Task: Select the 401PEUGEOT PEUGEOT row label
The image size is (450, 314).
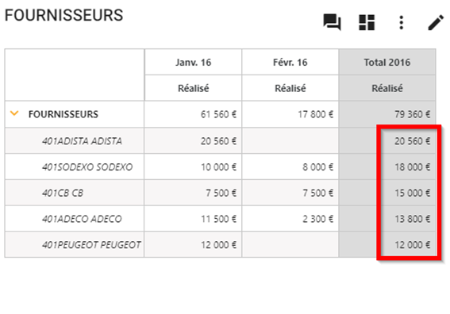Action: (x=91, y=245)
